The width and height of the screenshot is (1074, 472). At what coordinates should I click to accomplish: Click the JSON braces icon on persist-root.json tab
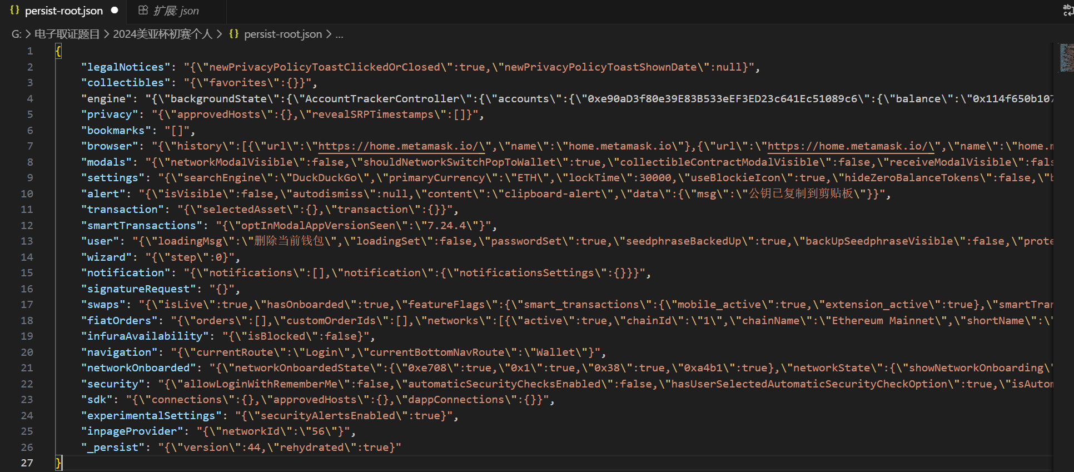[x=15, y=10]
